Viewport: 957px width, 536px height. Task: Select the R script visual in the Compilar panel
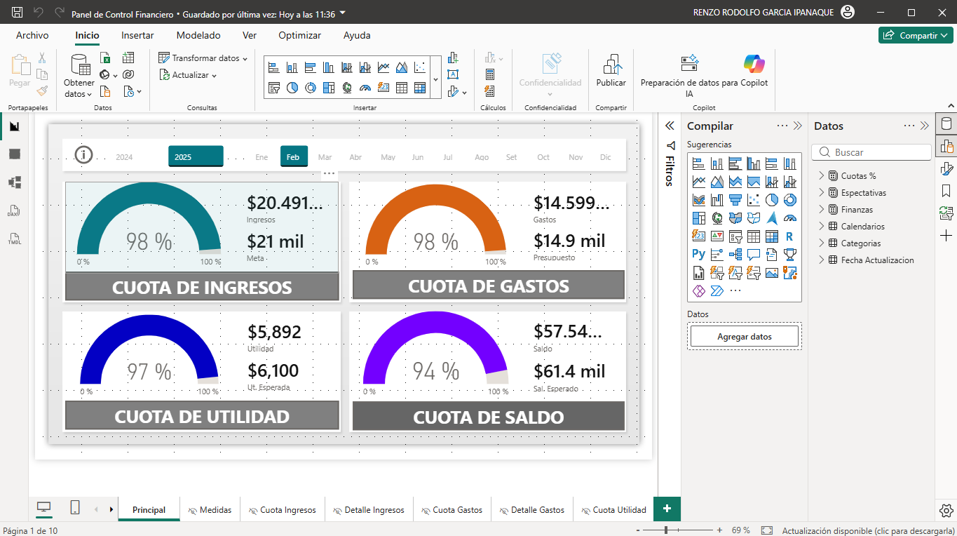[x=790, y=237]
